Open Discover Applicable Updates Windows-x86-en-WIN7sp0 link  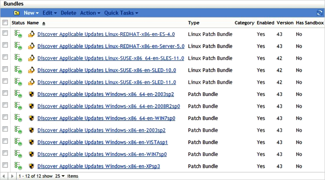[x=102, y=154]
